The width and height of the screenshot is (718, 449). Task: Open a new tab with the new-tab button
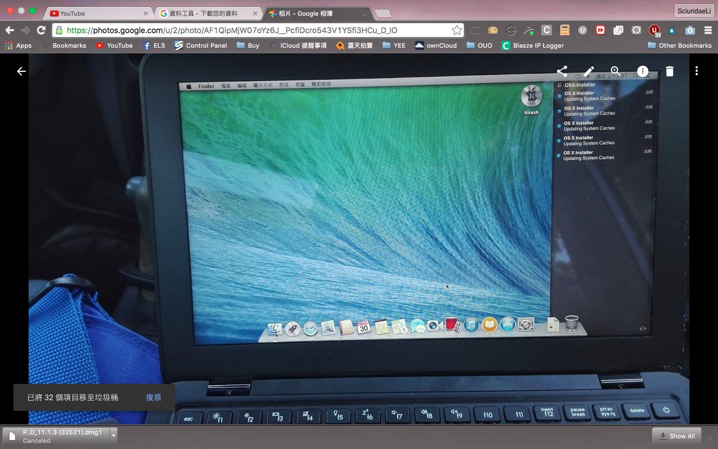[383, 13]
